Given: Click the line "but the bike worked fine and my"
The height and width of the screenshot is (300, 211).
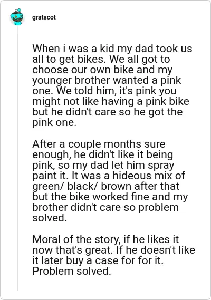Looking at the screenshot, I should click(110, 197).
